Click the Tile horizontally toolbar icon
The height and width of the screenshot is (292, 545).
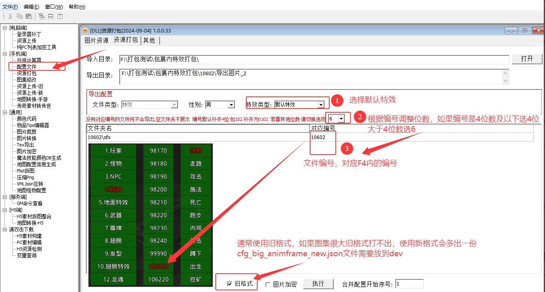[50, 16]
